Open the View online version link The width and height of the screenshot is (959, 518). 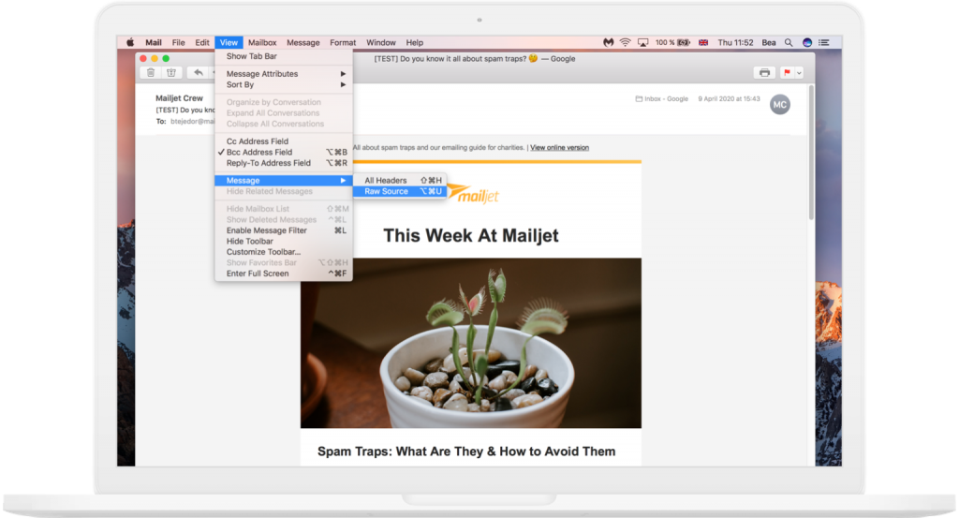(559, 147)
